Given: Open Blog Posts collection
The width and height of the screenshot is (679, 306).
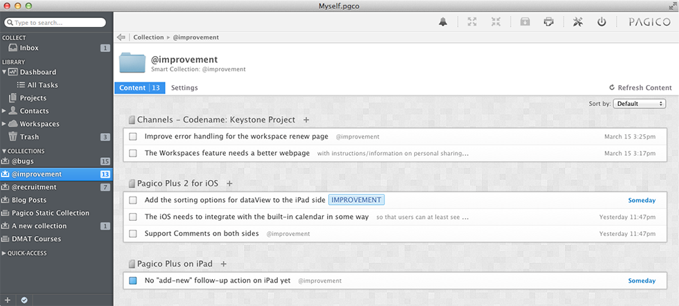Looking at the screenshot, I should click(x=56, y=200).
